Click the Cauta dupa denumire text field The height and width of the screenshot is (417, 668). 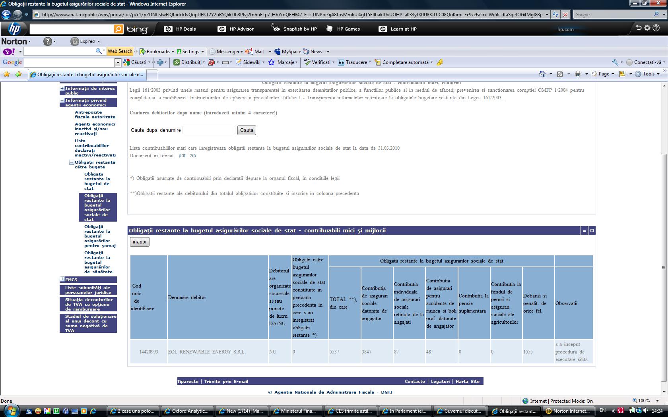click(209, 130)
